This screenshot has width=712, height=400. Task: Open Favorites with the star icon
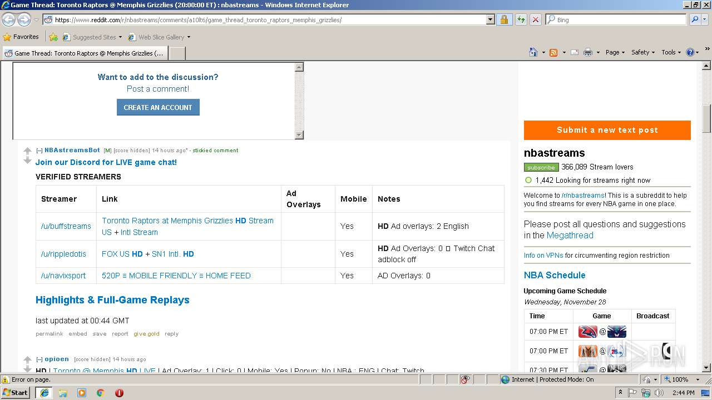point(21,37)
